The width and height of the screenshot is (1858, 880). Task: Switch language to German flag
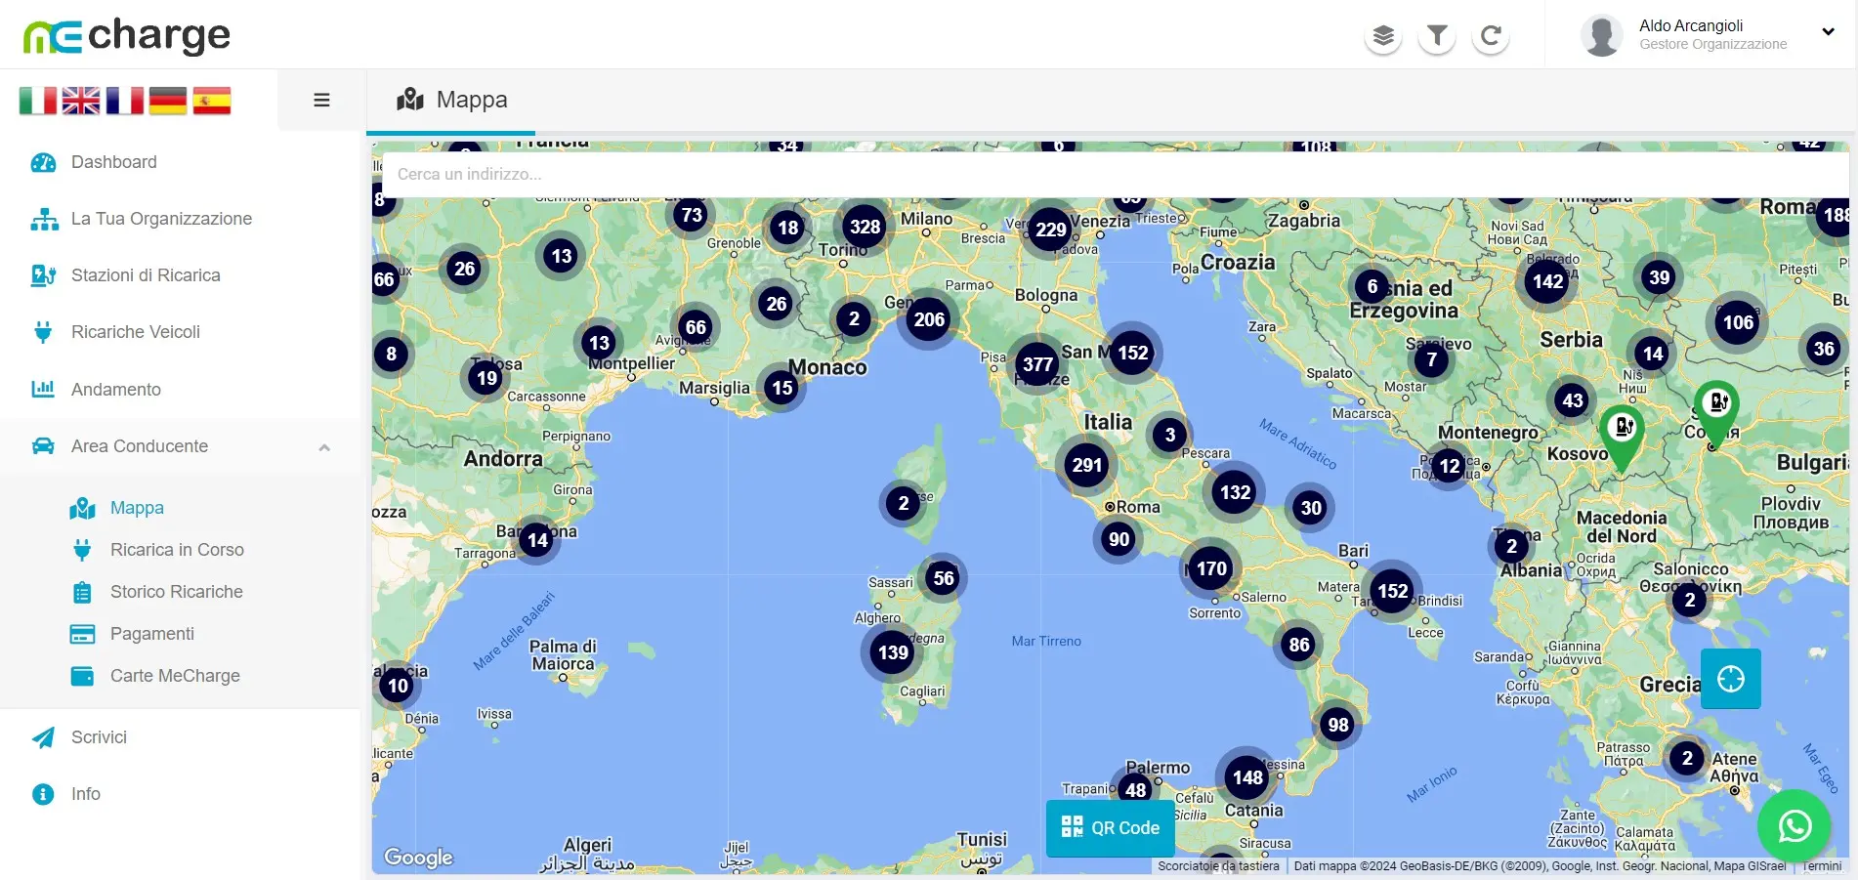click(x=168, y=101)
